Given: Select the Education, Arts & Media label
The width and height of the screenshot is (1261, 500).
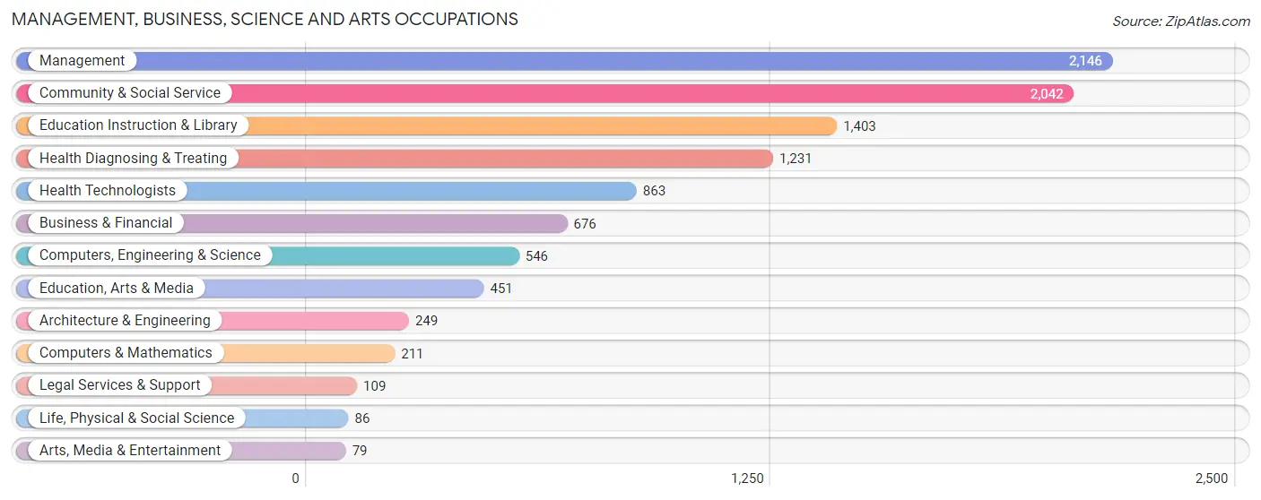Looking at the screenshot, I should tap(117, 288).
